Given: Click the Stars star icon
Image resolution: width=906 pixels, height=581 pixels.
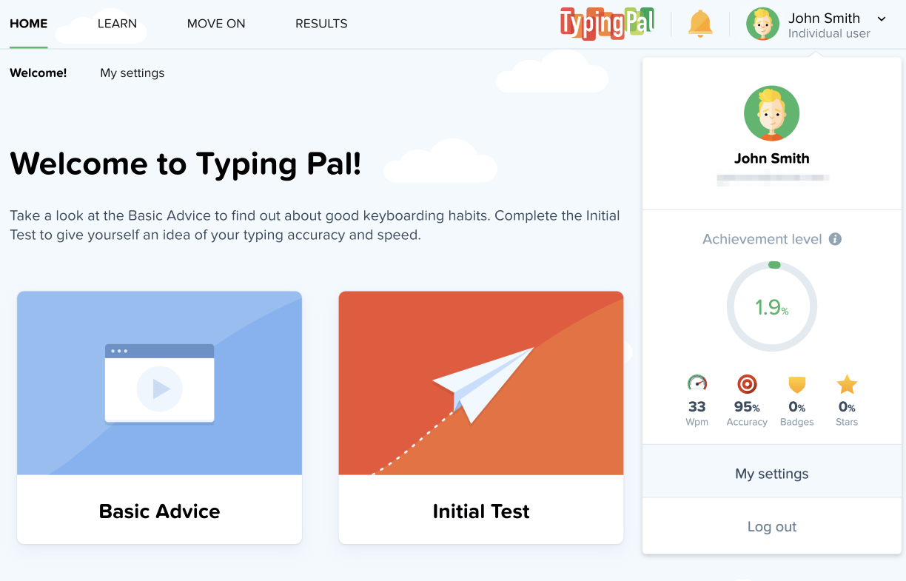Looking at the screenshot, I should pos(847,384).
